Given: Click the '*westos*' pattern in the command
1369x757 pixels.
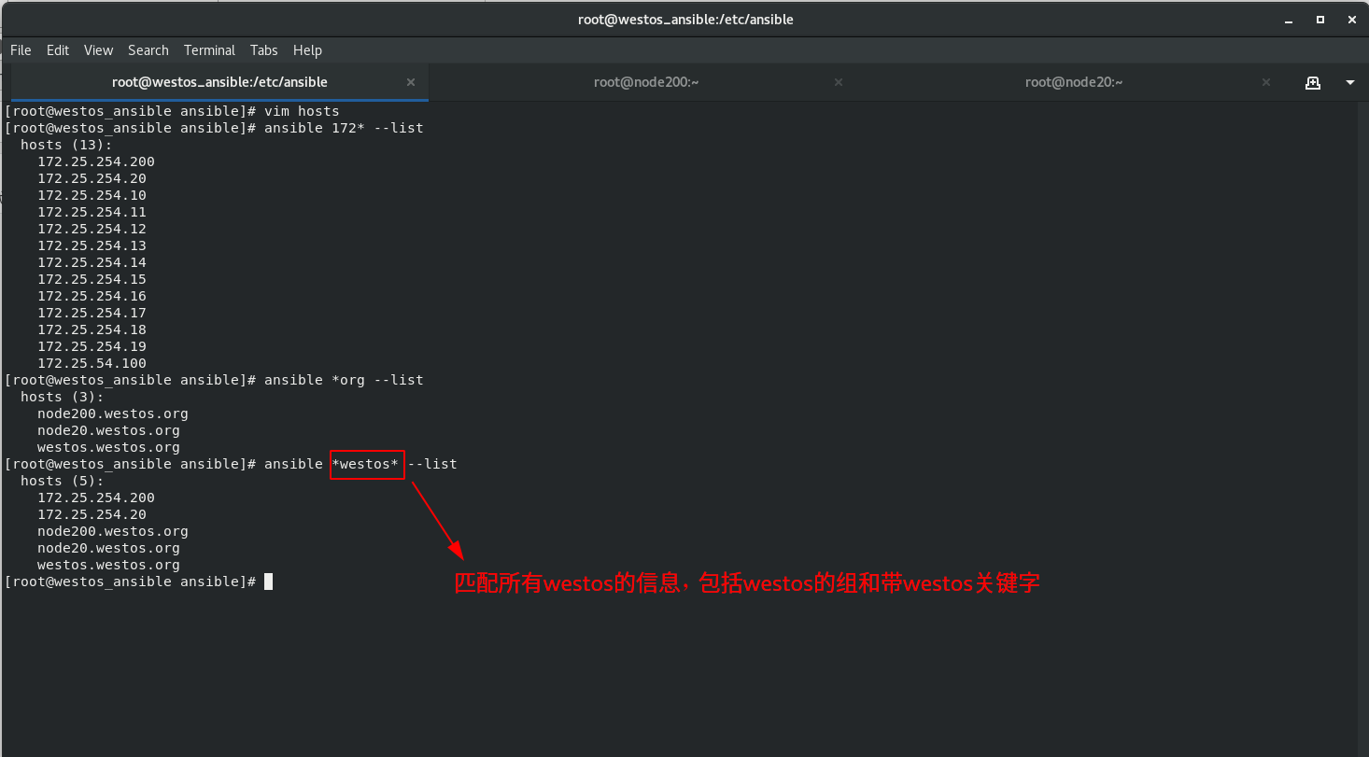Looking at the screenshot, I should tap(365, 464).
